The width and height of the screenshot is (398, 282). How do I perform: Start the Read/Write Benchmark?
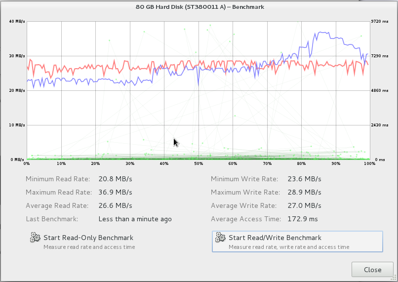tap(297, 242)
